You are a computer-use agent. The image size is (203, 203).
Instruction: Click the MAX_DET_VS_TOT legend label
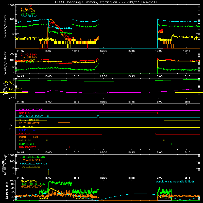click(31, 187)
